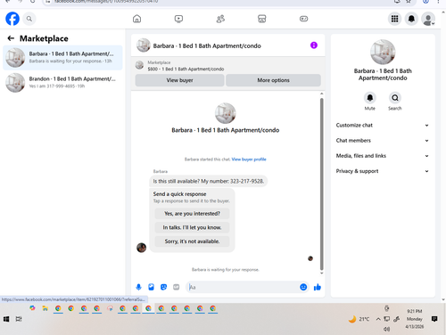446x335 pixels.
Task: Send a thumbs-up like
Action: [x=318, y=287]
